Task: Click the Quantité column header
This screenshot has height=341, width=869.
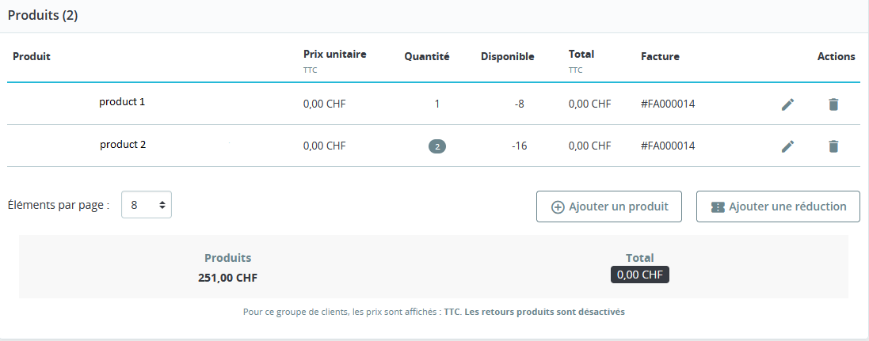Action: (427, 56)
